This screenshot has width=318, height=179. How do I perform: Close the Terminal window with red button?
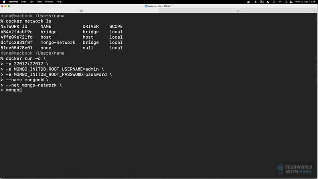pos(2,6)
